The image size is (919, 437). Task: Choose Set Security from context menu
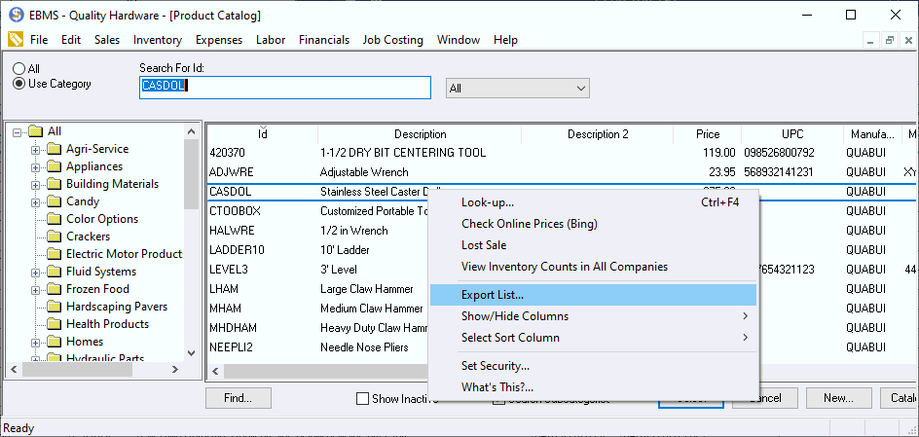coord(593,366)
